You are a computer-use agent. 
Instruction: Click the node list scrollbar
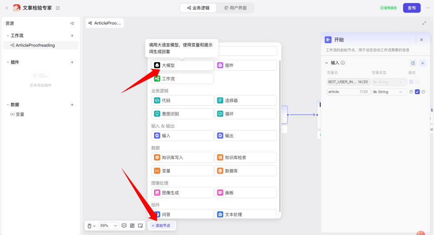tap(279, 136)
